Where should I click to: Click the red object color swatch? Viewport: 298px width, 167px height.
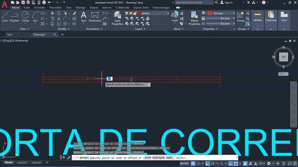(210, 13)
